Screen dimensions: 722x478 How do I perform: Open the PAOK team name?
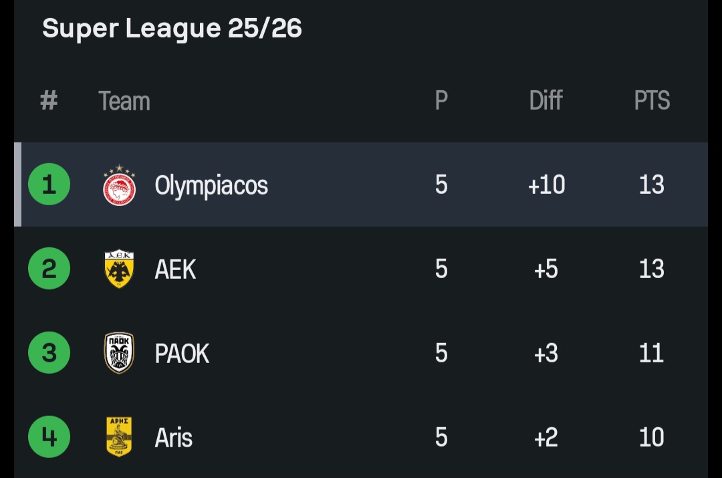tap(182, 354)
